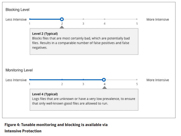Set Monitoring Level slider to stop 1
Screen dimensions: 181x136
point(30,80)
